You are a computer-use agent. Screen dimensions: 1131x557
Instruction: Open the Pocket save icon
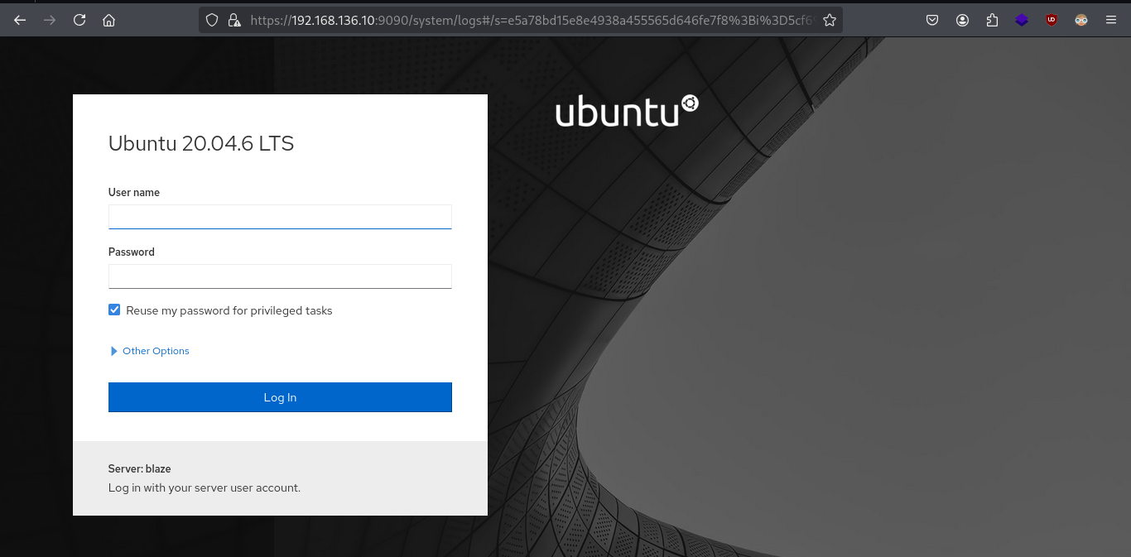pos(932,20)
